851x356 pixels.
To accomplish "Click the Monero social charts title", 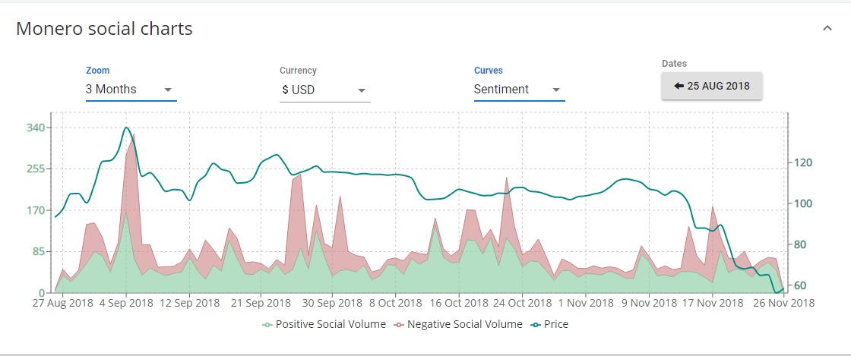I will pyautogui.click(x=104, y=29).
